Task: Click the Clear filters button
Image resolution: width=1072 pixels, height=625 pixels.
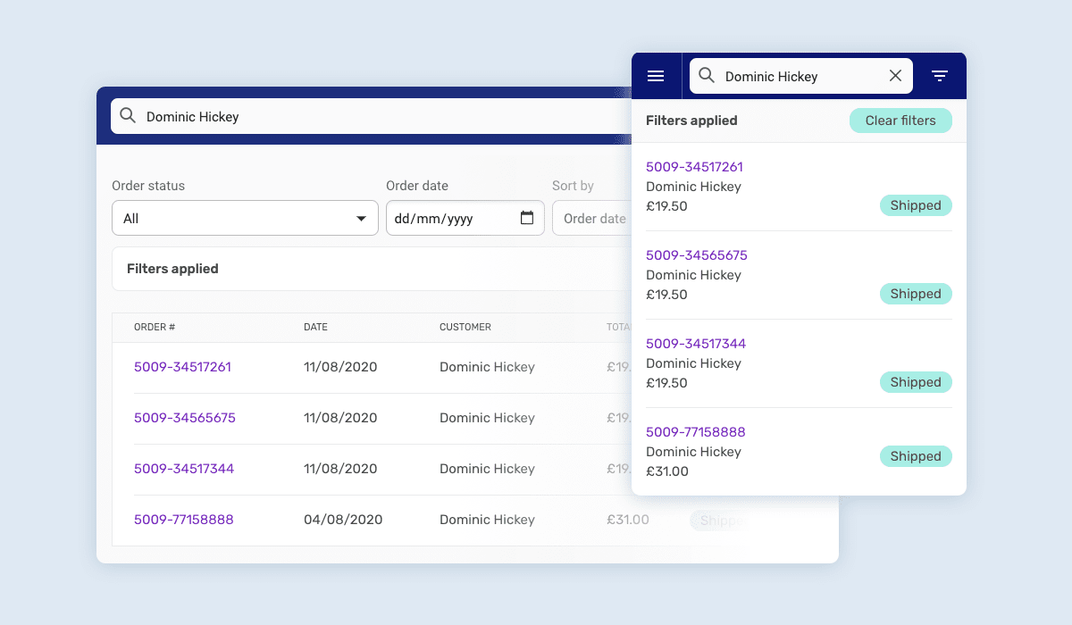Action: (900, 120)
